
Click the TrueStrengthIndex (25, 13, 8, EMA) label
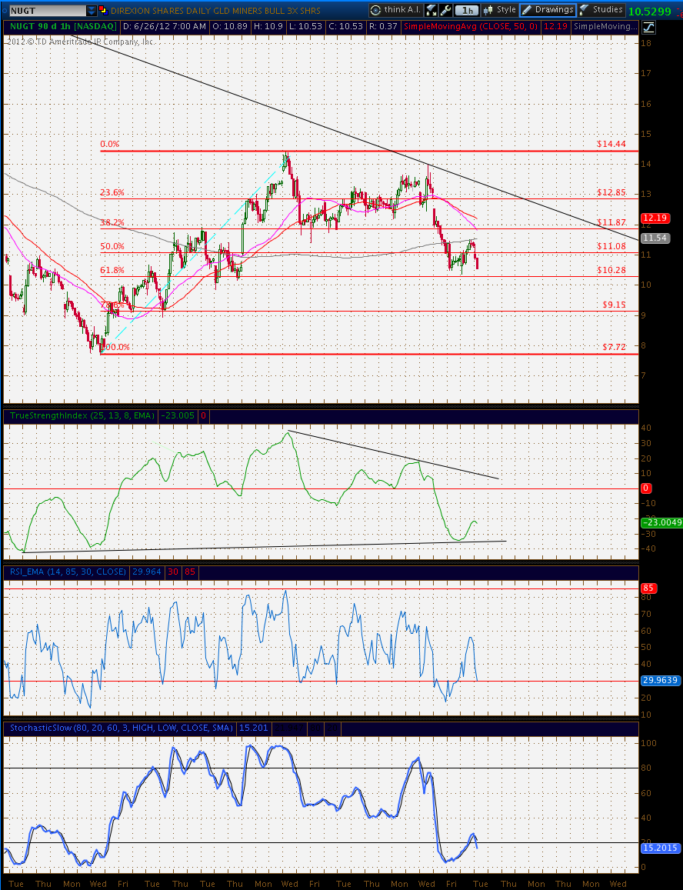(x=82, y=415)
